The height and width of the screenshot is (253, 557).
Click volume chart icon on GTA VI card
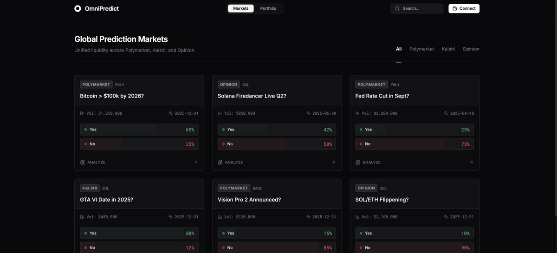pyautogui.click(x=82, y=217)
